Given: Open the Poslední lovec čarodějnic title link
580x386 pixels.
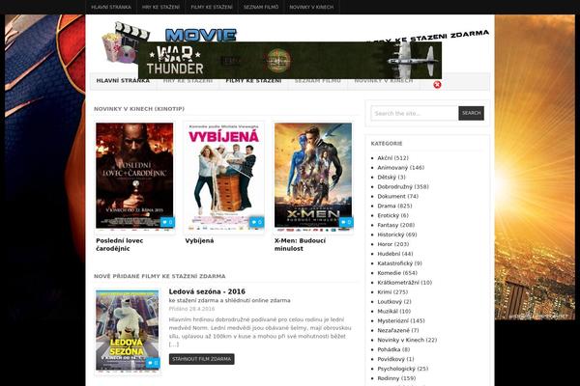Looking at the screenshot, I should pos(120,244).
